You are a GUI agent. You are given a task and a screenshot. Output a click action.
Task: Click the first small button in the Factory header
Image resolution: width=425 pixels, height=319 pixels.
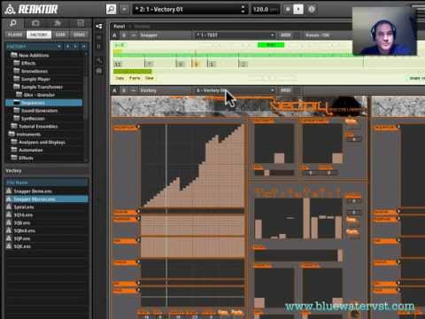[59, 46]
